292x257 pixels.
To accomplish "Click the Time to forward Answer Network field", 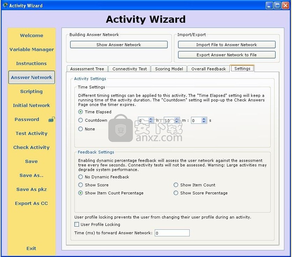I will 172,233.
